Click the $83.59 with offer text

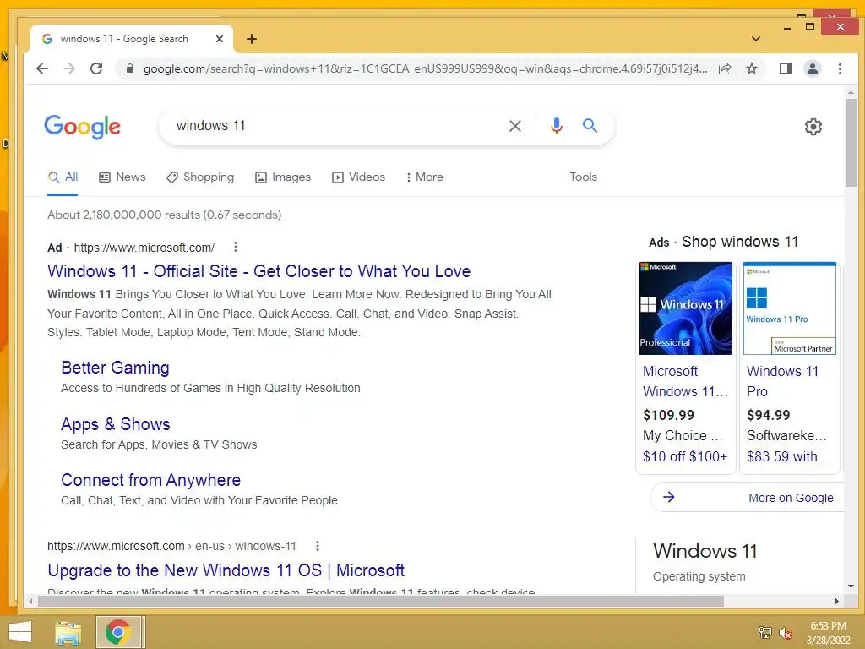788,457
